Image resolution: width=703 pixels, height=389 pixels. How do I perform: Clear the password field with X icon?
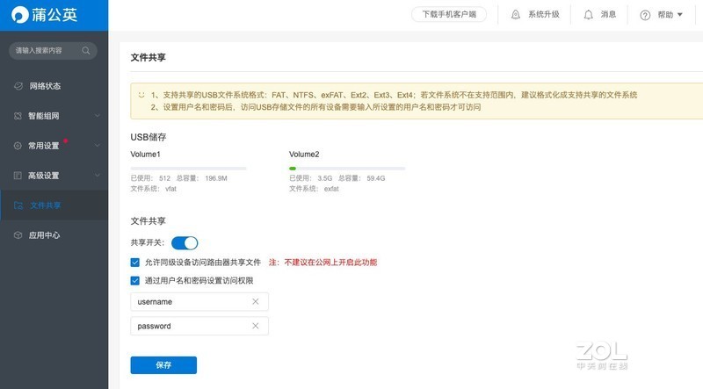(256, 326)
